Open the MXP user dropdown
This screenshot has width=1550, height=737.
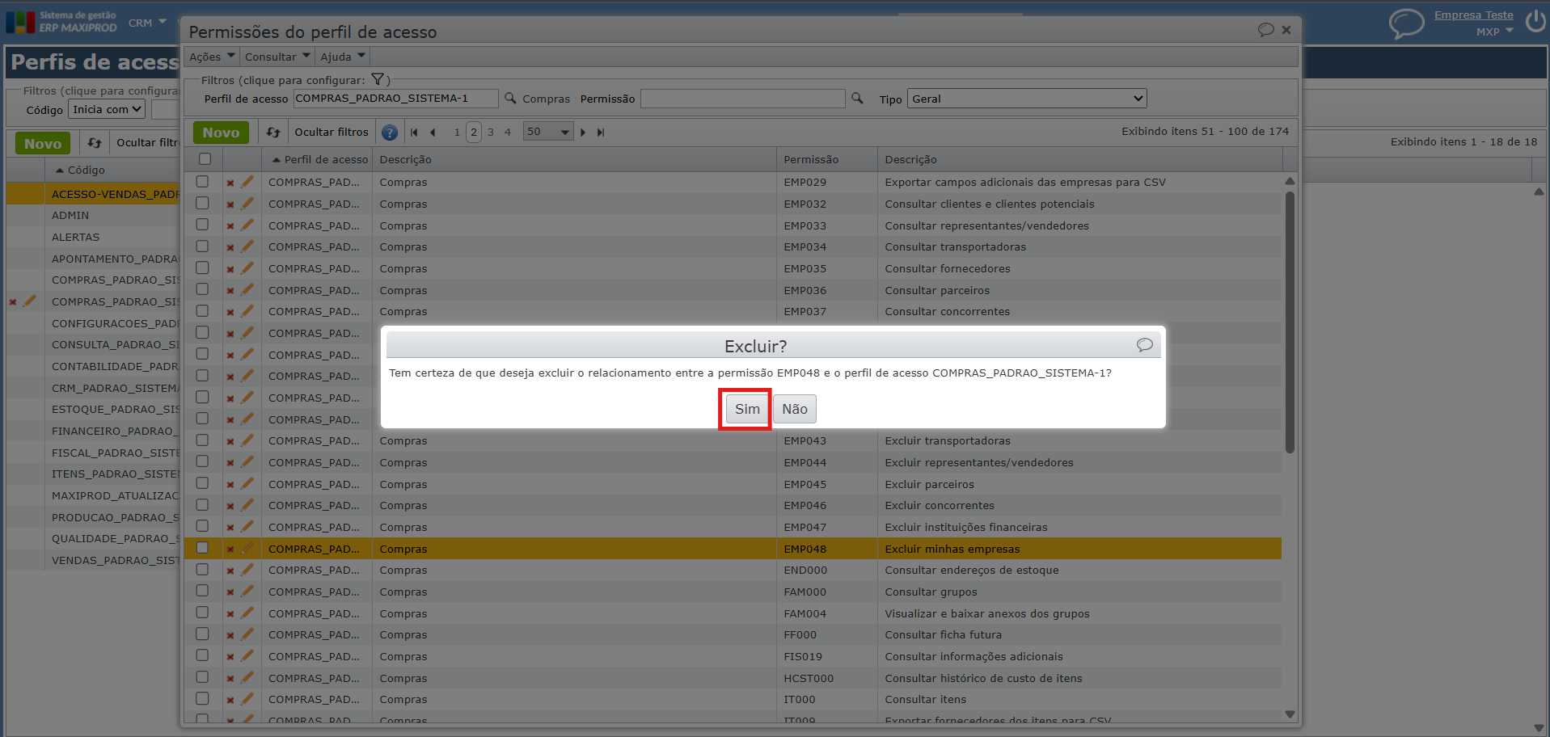(x=1494, y=32)
